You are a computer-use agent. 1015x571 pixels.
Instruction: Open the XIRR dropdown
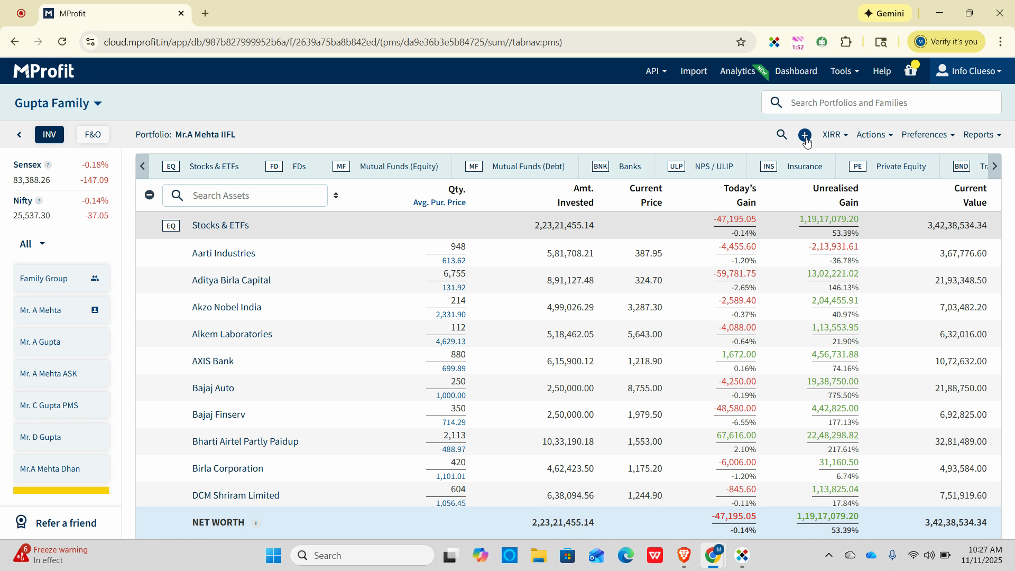835,135
